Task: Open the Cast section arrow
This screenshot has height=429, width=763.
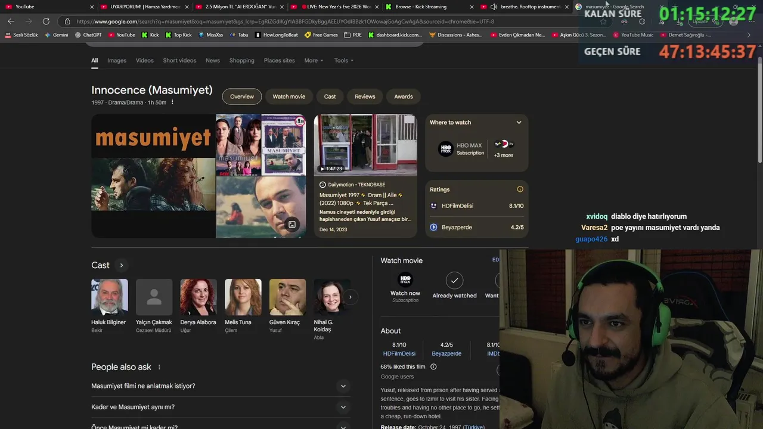Action: pyautogui.click(x=121, y=265)
